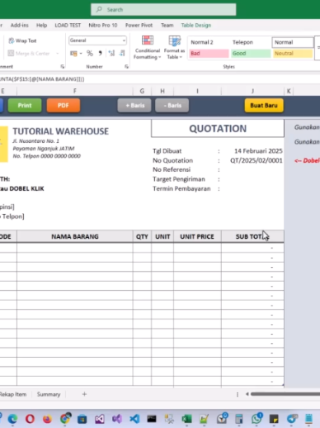This screenshot has width=320, height=428.
Task: Click the horizontal scrollbar left arrow
Action: tap(247, 394)
